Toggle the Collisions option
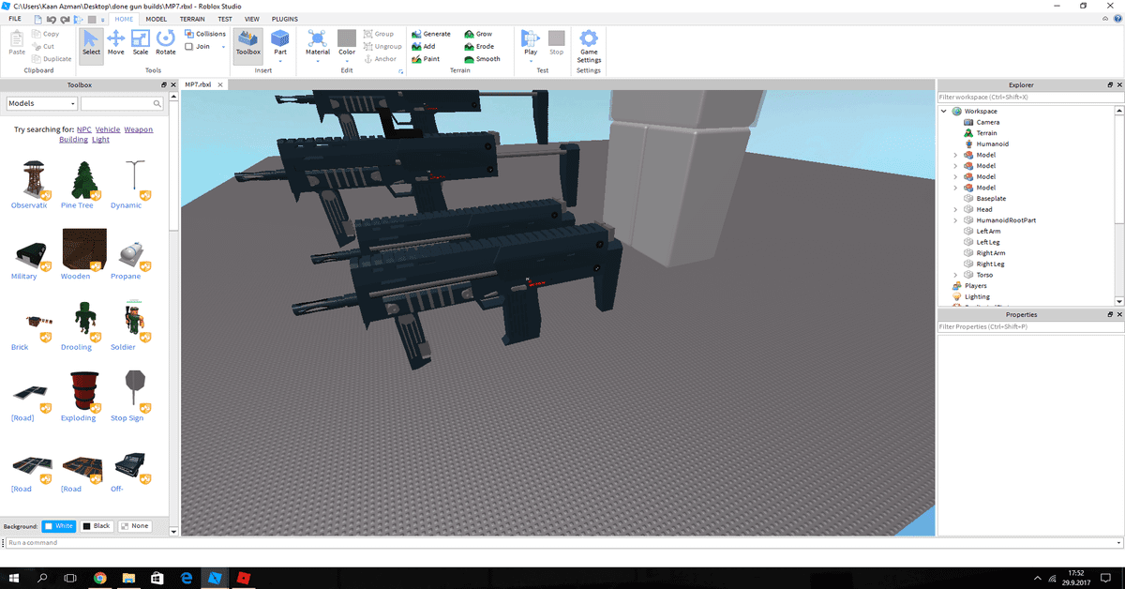The height and width of the screenshot is (589, 1125). tap(205, 34)
